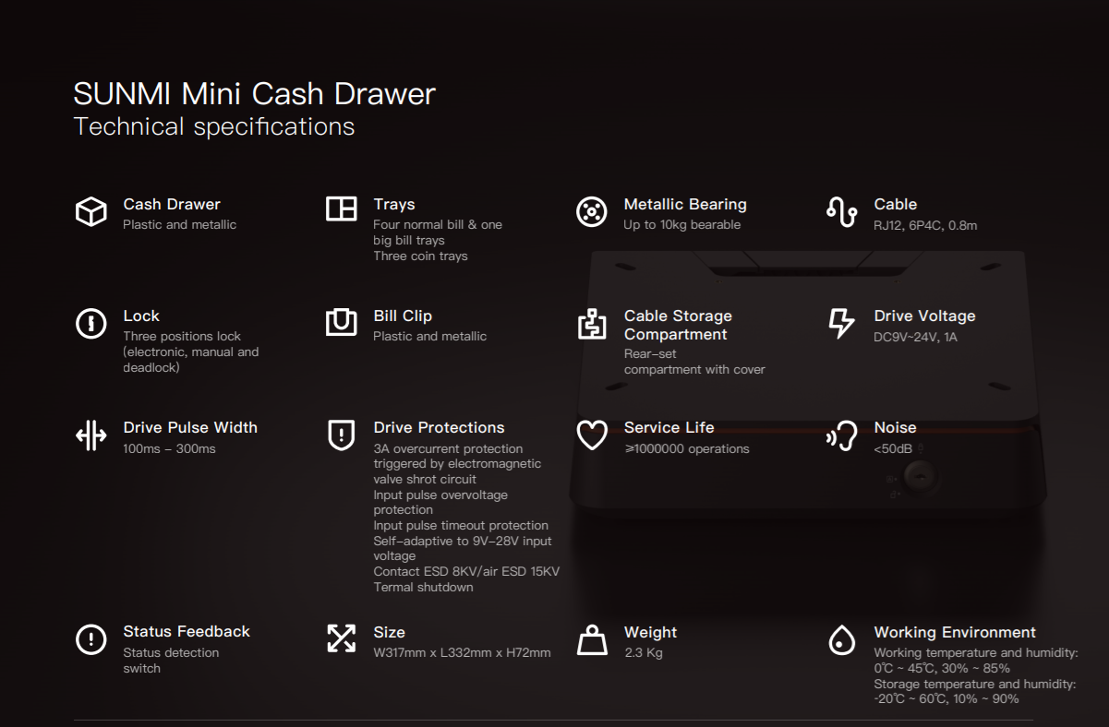
Task: Click the Drive Protections shield icon
Action: pos(341,435)
